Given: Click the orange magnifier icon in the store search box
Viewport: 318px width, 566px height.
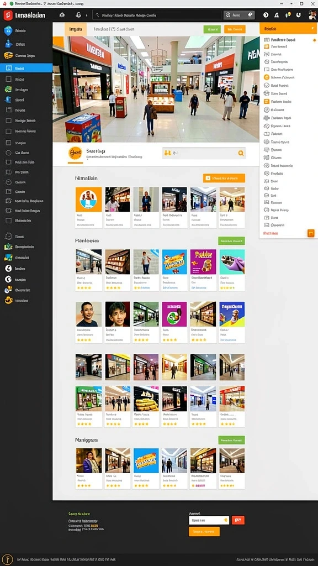Looking at the screenshot, I should pos(241,153).
